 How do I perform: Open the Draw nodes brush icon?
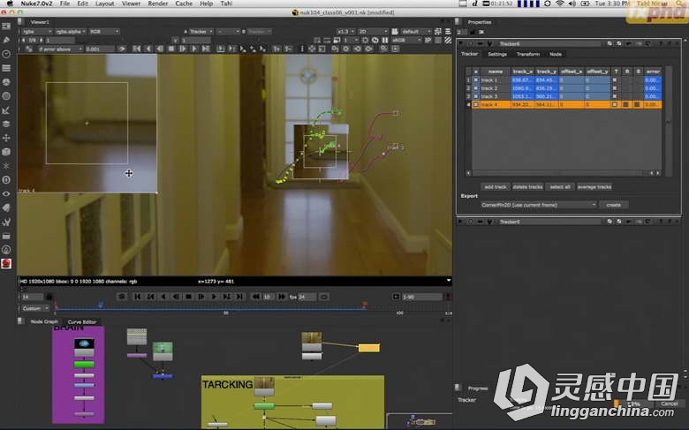point(6,40)
